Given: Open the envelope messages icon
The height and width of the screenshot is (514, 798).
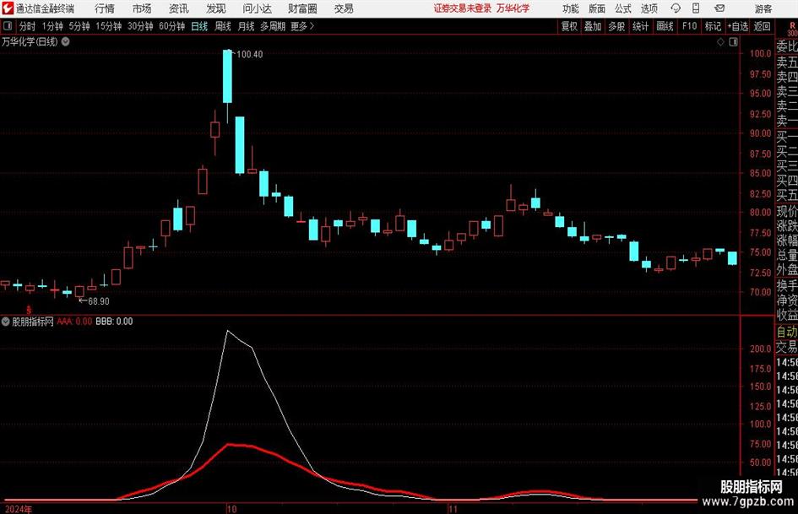Looking at the screenshot, I should (719, 8).
